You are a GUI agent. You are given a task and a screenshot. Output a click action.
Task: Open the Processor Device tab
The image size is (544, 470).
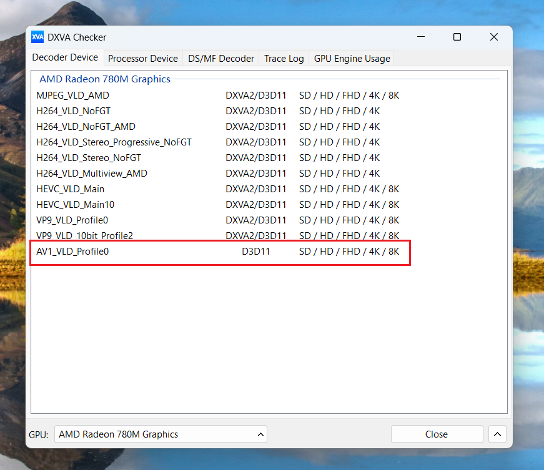143,59
